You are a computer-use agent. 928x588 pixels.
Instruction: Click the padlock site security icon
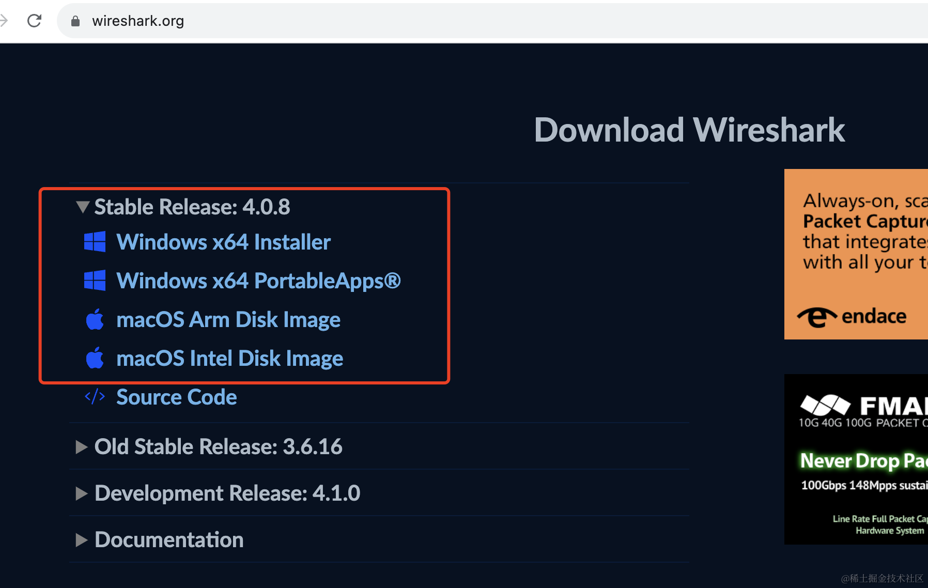coord(75,21)
